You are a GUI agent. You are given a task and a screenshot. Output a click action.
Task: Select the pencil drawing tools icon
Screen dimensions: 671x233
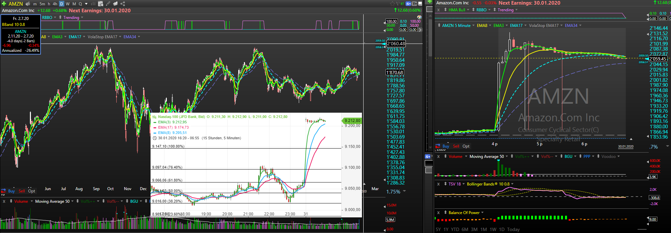point(108,4)
